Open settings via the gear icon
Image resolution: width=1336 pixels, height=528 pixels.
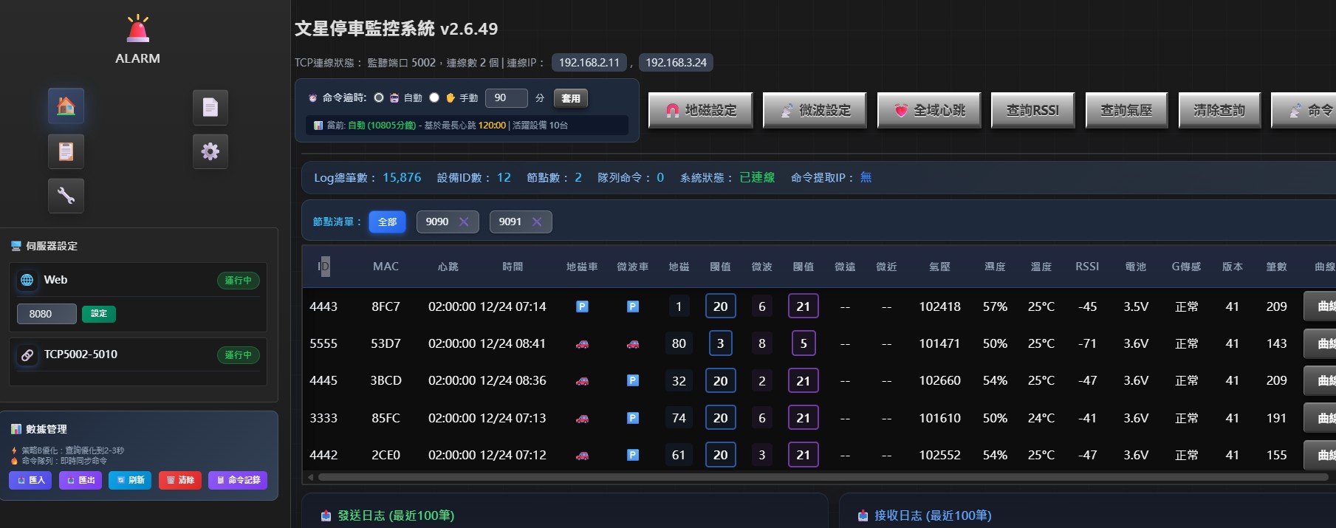tap(210, 151)
